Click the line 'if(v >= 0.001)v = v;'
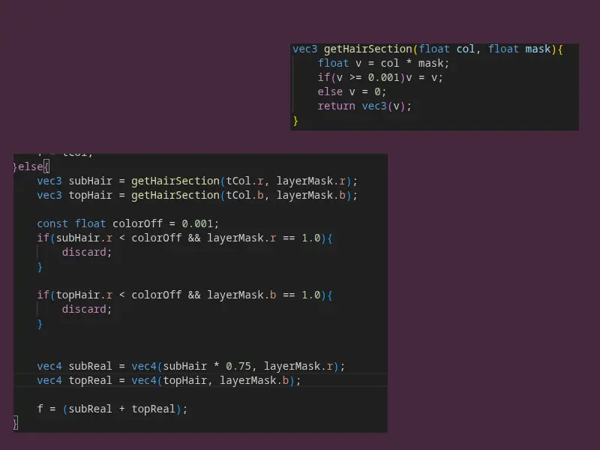Image resolution: width=600 pixels, height=450 pixels. coord(380,78)
